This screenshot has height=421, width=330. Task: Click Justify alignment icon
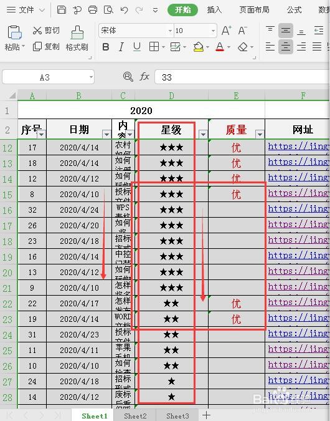317,47
